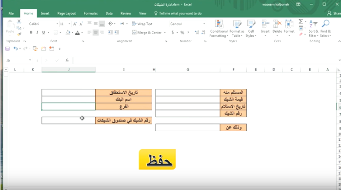
Task: Open the font name Calibri dropdown
Action: 57,24
